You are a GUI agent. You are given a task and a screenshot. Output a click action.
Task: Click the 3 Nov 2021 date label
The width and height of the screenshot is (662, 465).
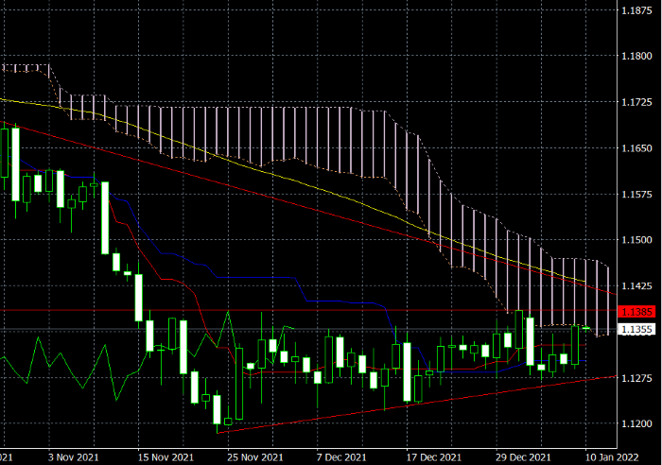tap(73, 457)
